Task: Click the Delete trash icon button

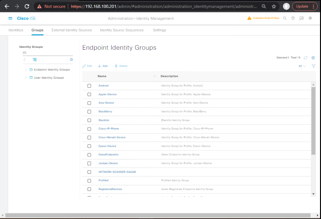Action: click(x=121, y=66)
